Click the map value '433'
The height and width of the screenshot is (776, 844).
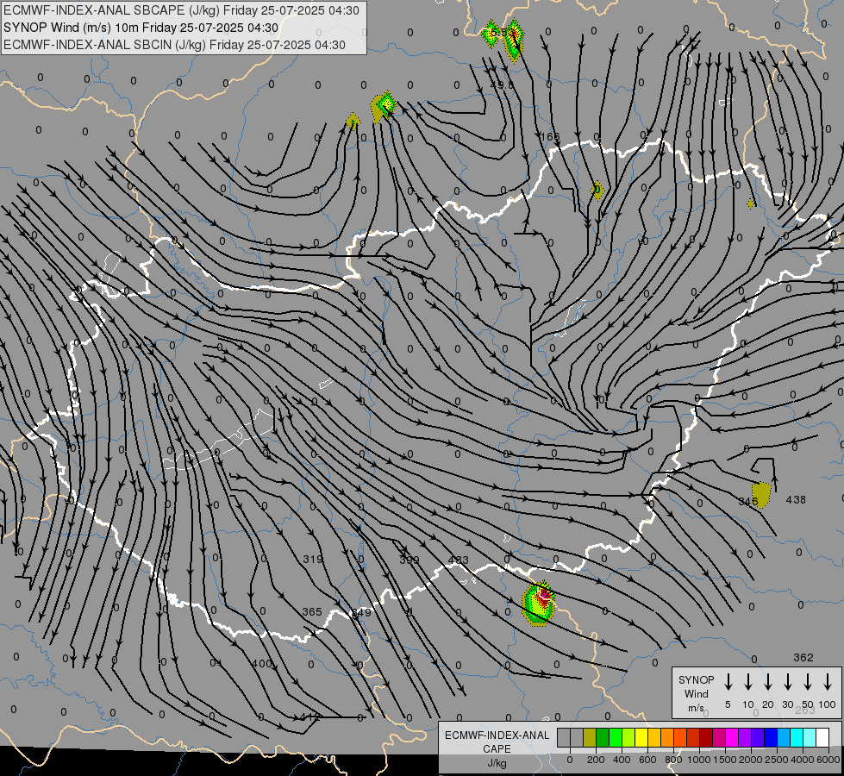click(458, 560)
